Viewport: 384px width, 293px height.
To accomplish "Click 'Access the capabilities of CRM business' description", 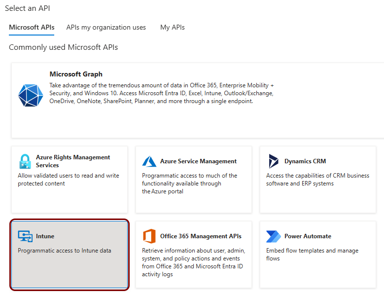I will (x=317, y=180).
